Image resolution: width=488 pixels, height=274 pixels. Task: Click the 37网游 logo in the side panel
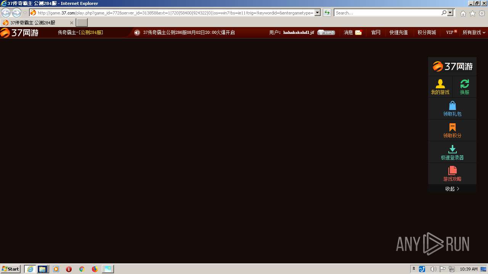452,67
